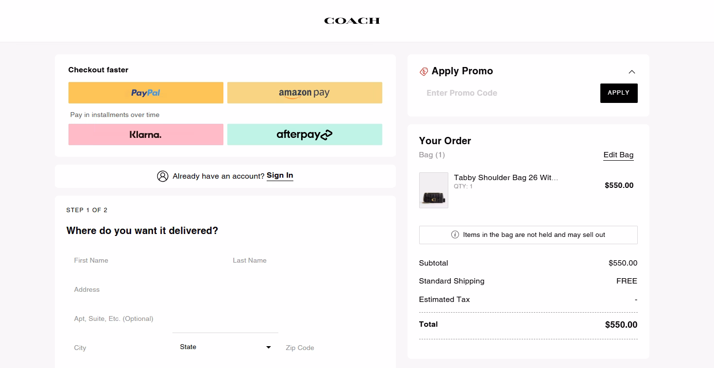Select the Amazon Pay payment option
Screen dimensions: 714x368
click(305, 93)
